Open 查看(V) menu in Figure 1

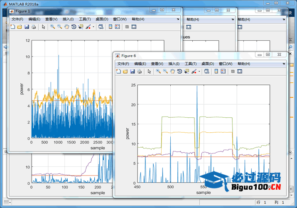[x=52, y=19]
